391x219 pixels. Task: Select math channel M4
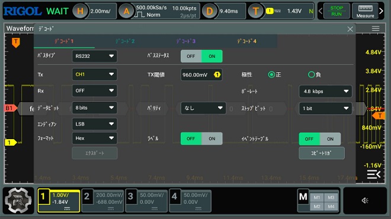click(331, 207)
